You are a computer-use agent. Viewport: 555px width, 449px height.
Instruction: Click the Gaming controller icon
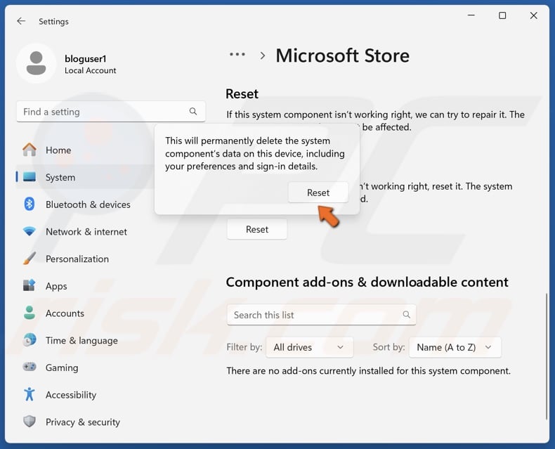[x=30, y=367]
